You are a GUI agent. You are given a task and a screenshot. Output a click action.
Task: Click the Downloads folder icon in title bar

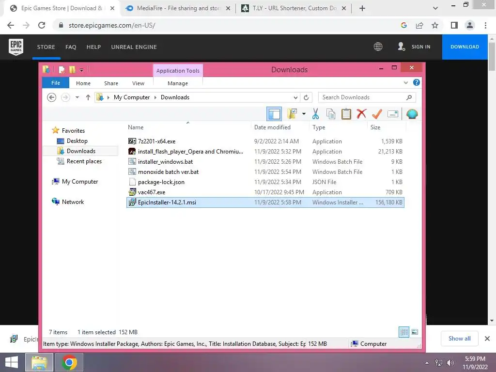tap(46, 69)
